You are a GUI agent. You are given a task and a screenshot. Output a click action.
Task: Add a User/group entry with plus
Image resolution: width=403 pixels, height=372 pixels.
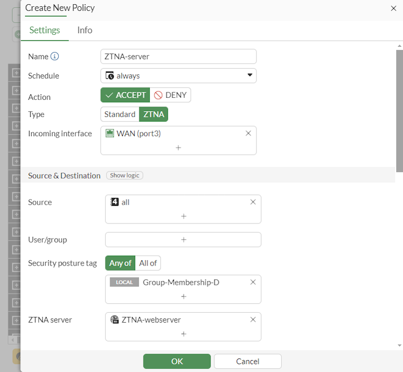[183, 240]
